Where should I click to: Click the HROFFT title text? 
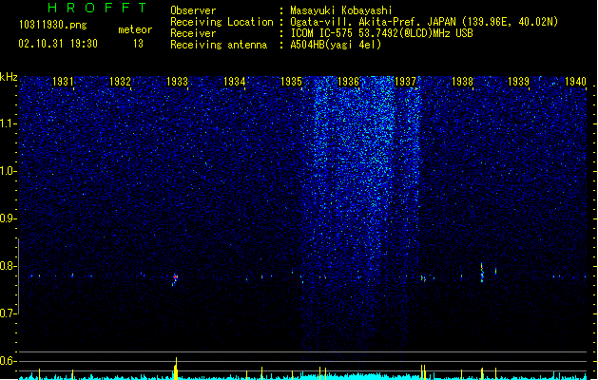pyautogui.click(x=98, y=8)
